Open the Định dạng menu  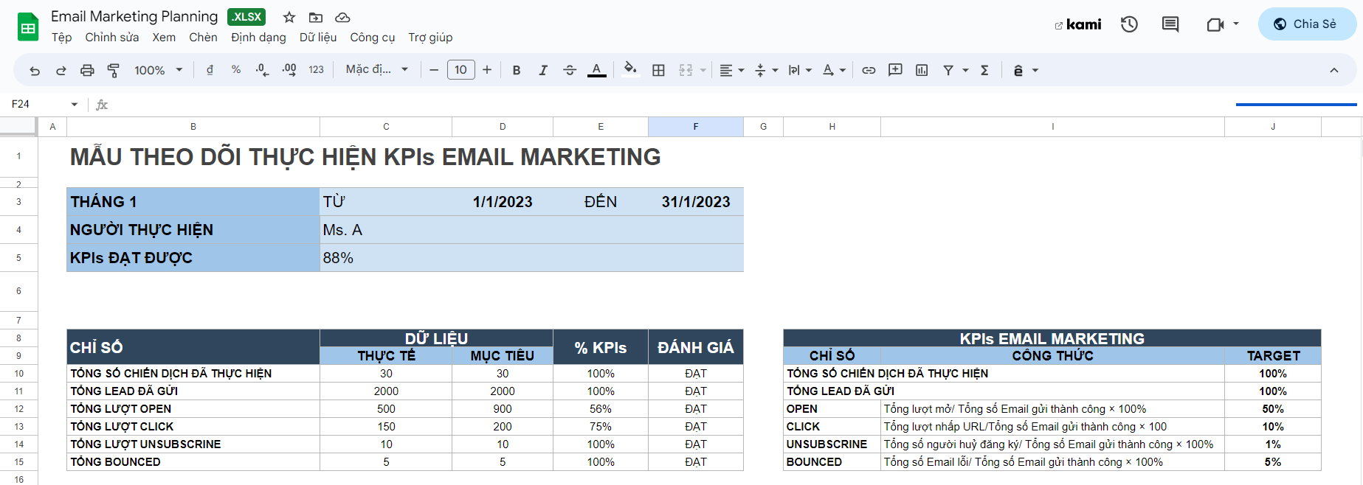coord(258,37)
